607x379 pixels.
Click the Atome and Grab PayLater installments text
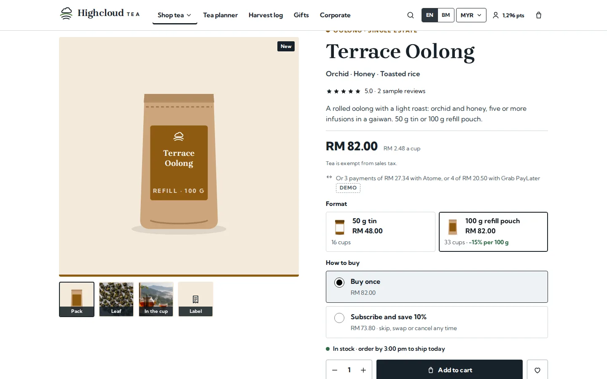coord(438,178)
